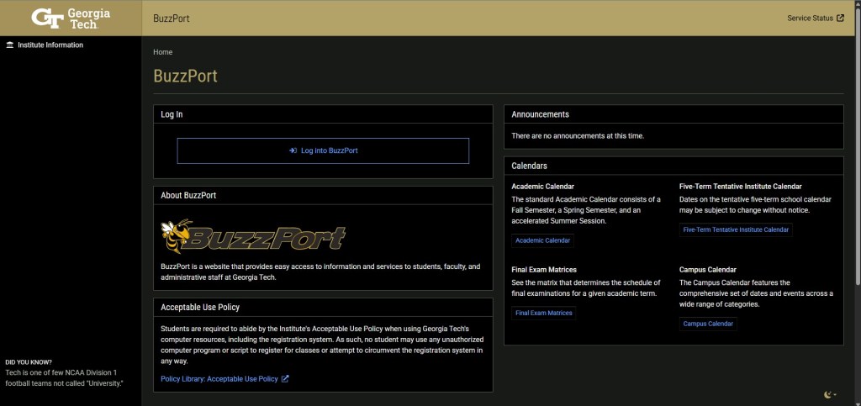Go to Home breadcrumb
Screen dimensions: 861x406
coord(162,52)
